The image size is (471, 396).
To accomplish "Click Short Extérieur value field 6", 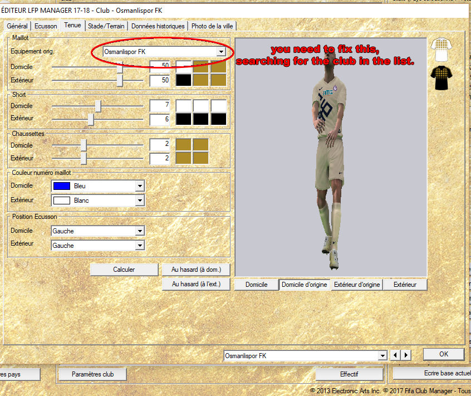I will pos(160,120).
